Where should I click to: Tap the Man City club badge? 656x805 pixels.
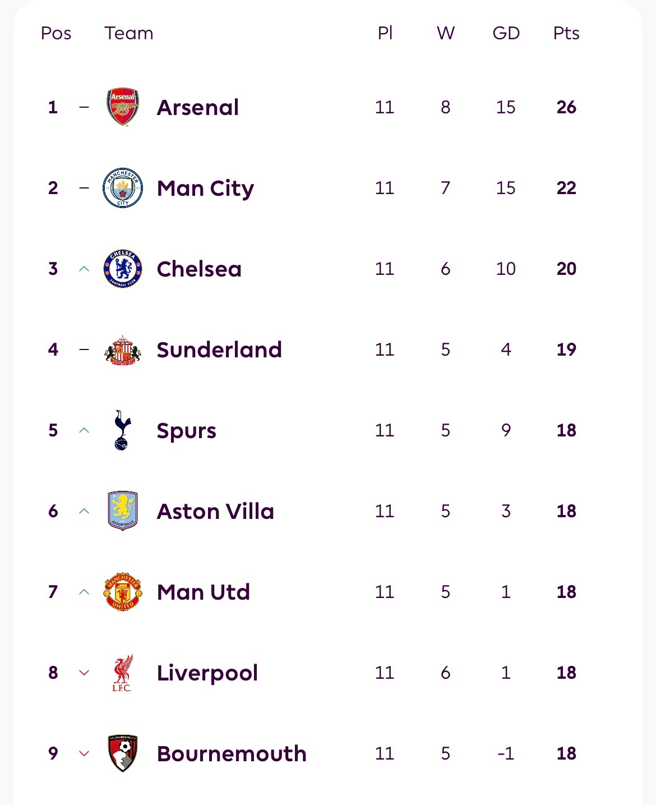pyautogui.click(x=123, y=188)
